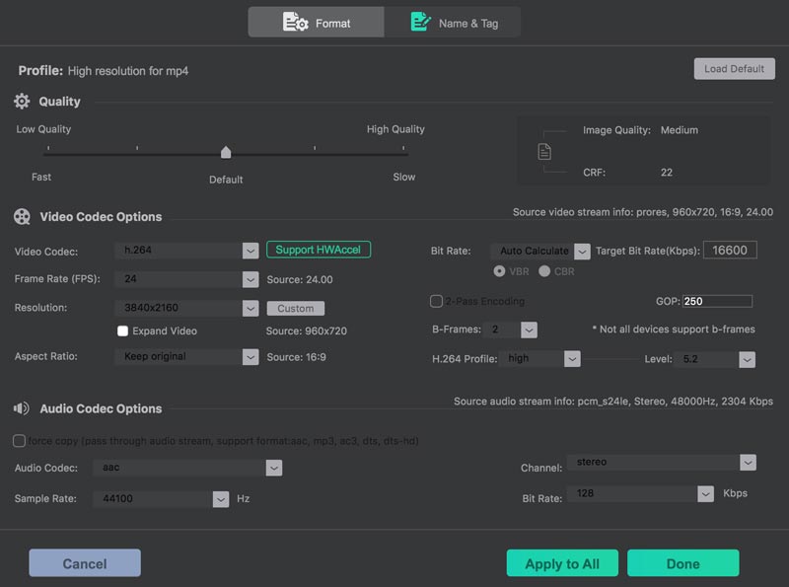Image resolution: width=789 pixels, height=587 pixels.
Task: Select the VBR radio button
Action: tap(499, 271)
